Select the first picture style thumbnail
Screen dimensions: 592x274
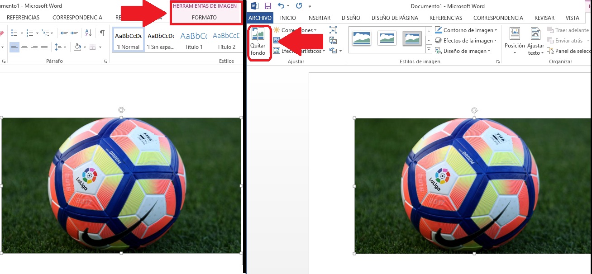362,38
